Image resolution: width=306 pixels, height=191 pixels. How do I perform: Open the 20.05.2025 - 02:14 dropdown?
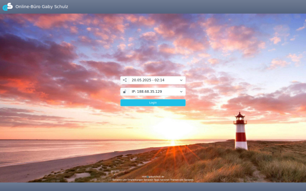157,80
